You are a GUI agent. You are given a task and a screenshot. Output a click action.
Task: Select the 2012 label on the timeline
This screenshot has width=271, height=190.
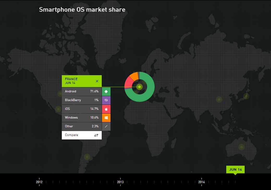tap(39, 182)
